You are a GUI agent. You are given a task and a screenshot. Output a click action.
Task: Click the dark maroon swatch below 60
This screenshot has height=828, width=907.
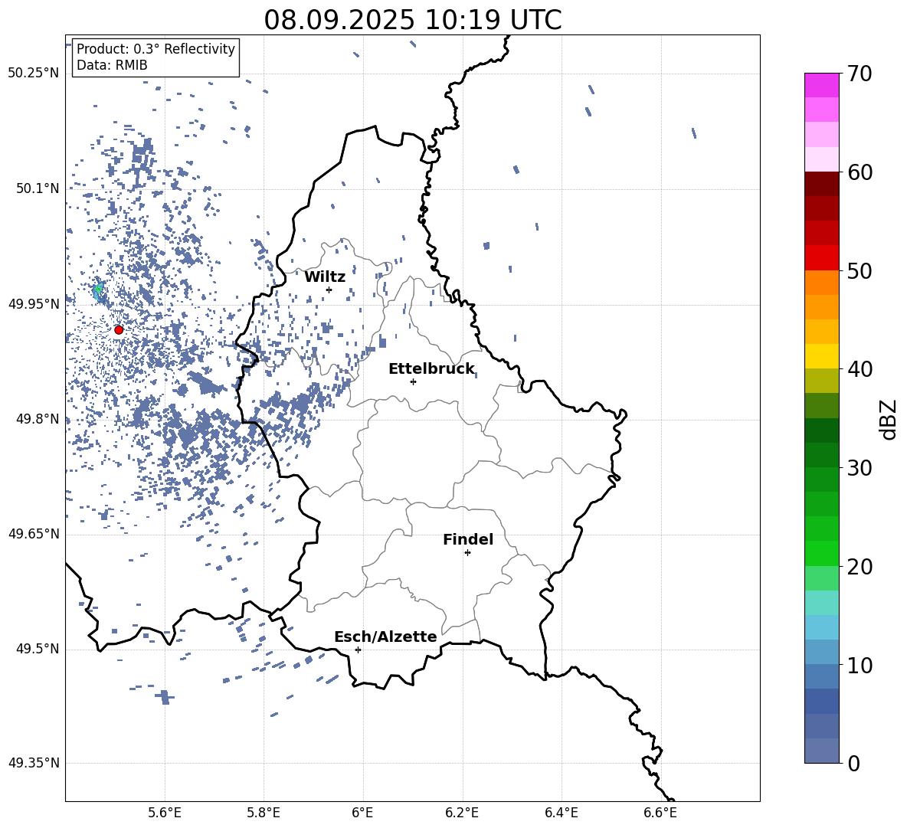coord(821,184)
